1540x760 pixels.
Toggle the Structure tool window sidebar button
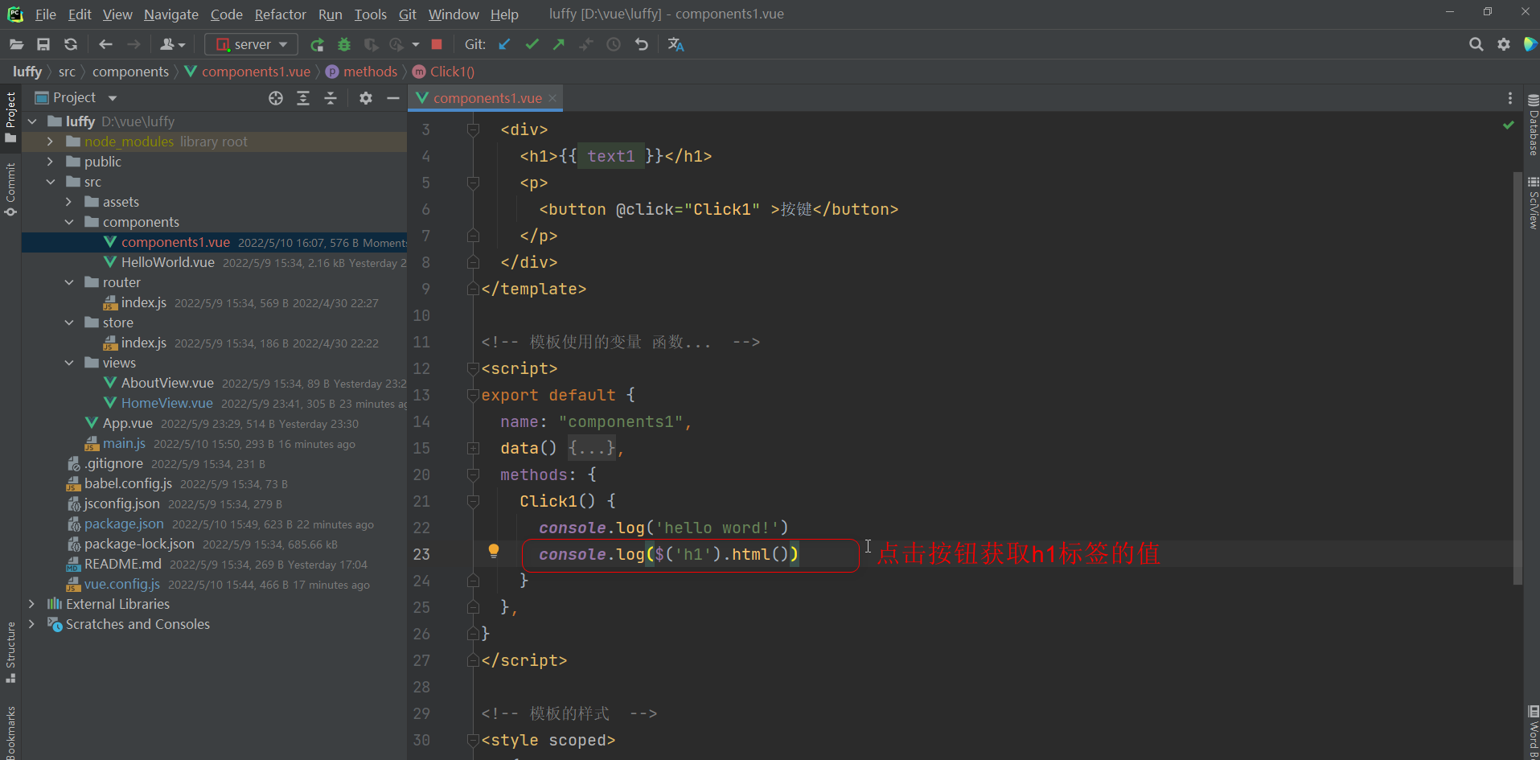tap(10, 652)
